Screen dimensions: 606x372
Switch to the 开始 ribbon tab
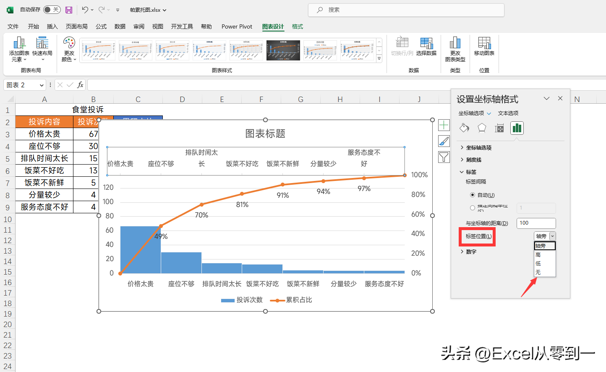click(x=34, y=26)
